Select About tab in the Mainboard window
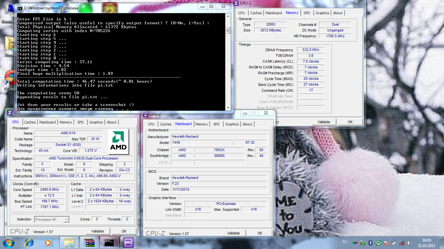Image resolution: width=444 pixels, height=249 pixels. point(247,124)
